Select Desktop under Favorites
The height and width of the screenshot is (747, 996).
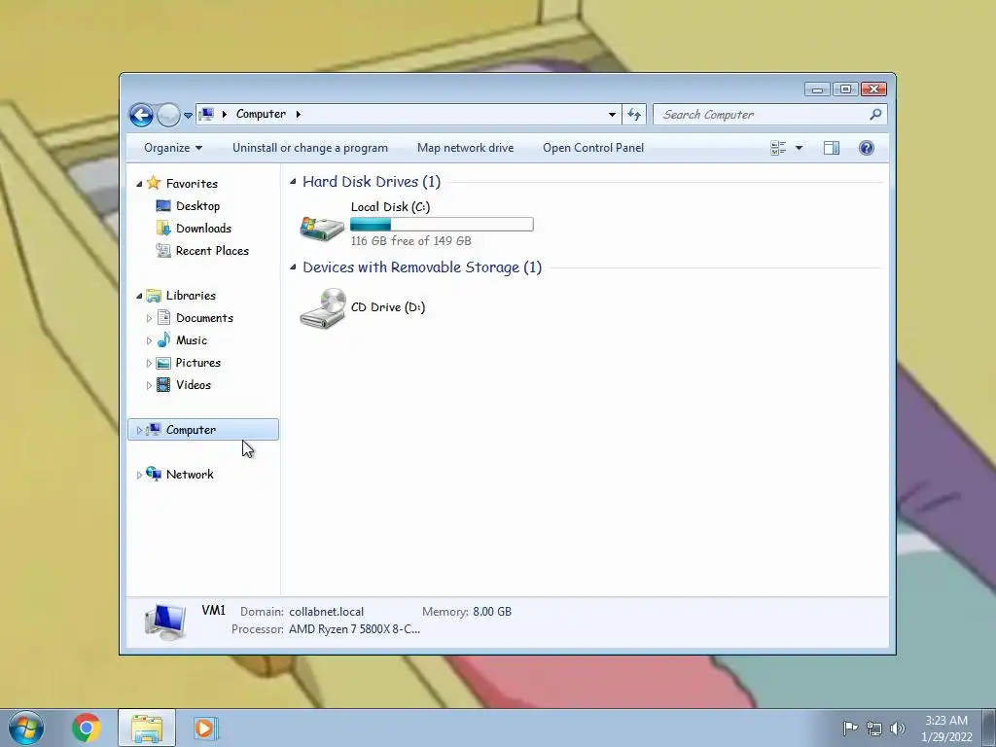(197, 206)
